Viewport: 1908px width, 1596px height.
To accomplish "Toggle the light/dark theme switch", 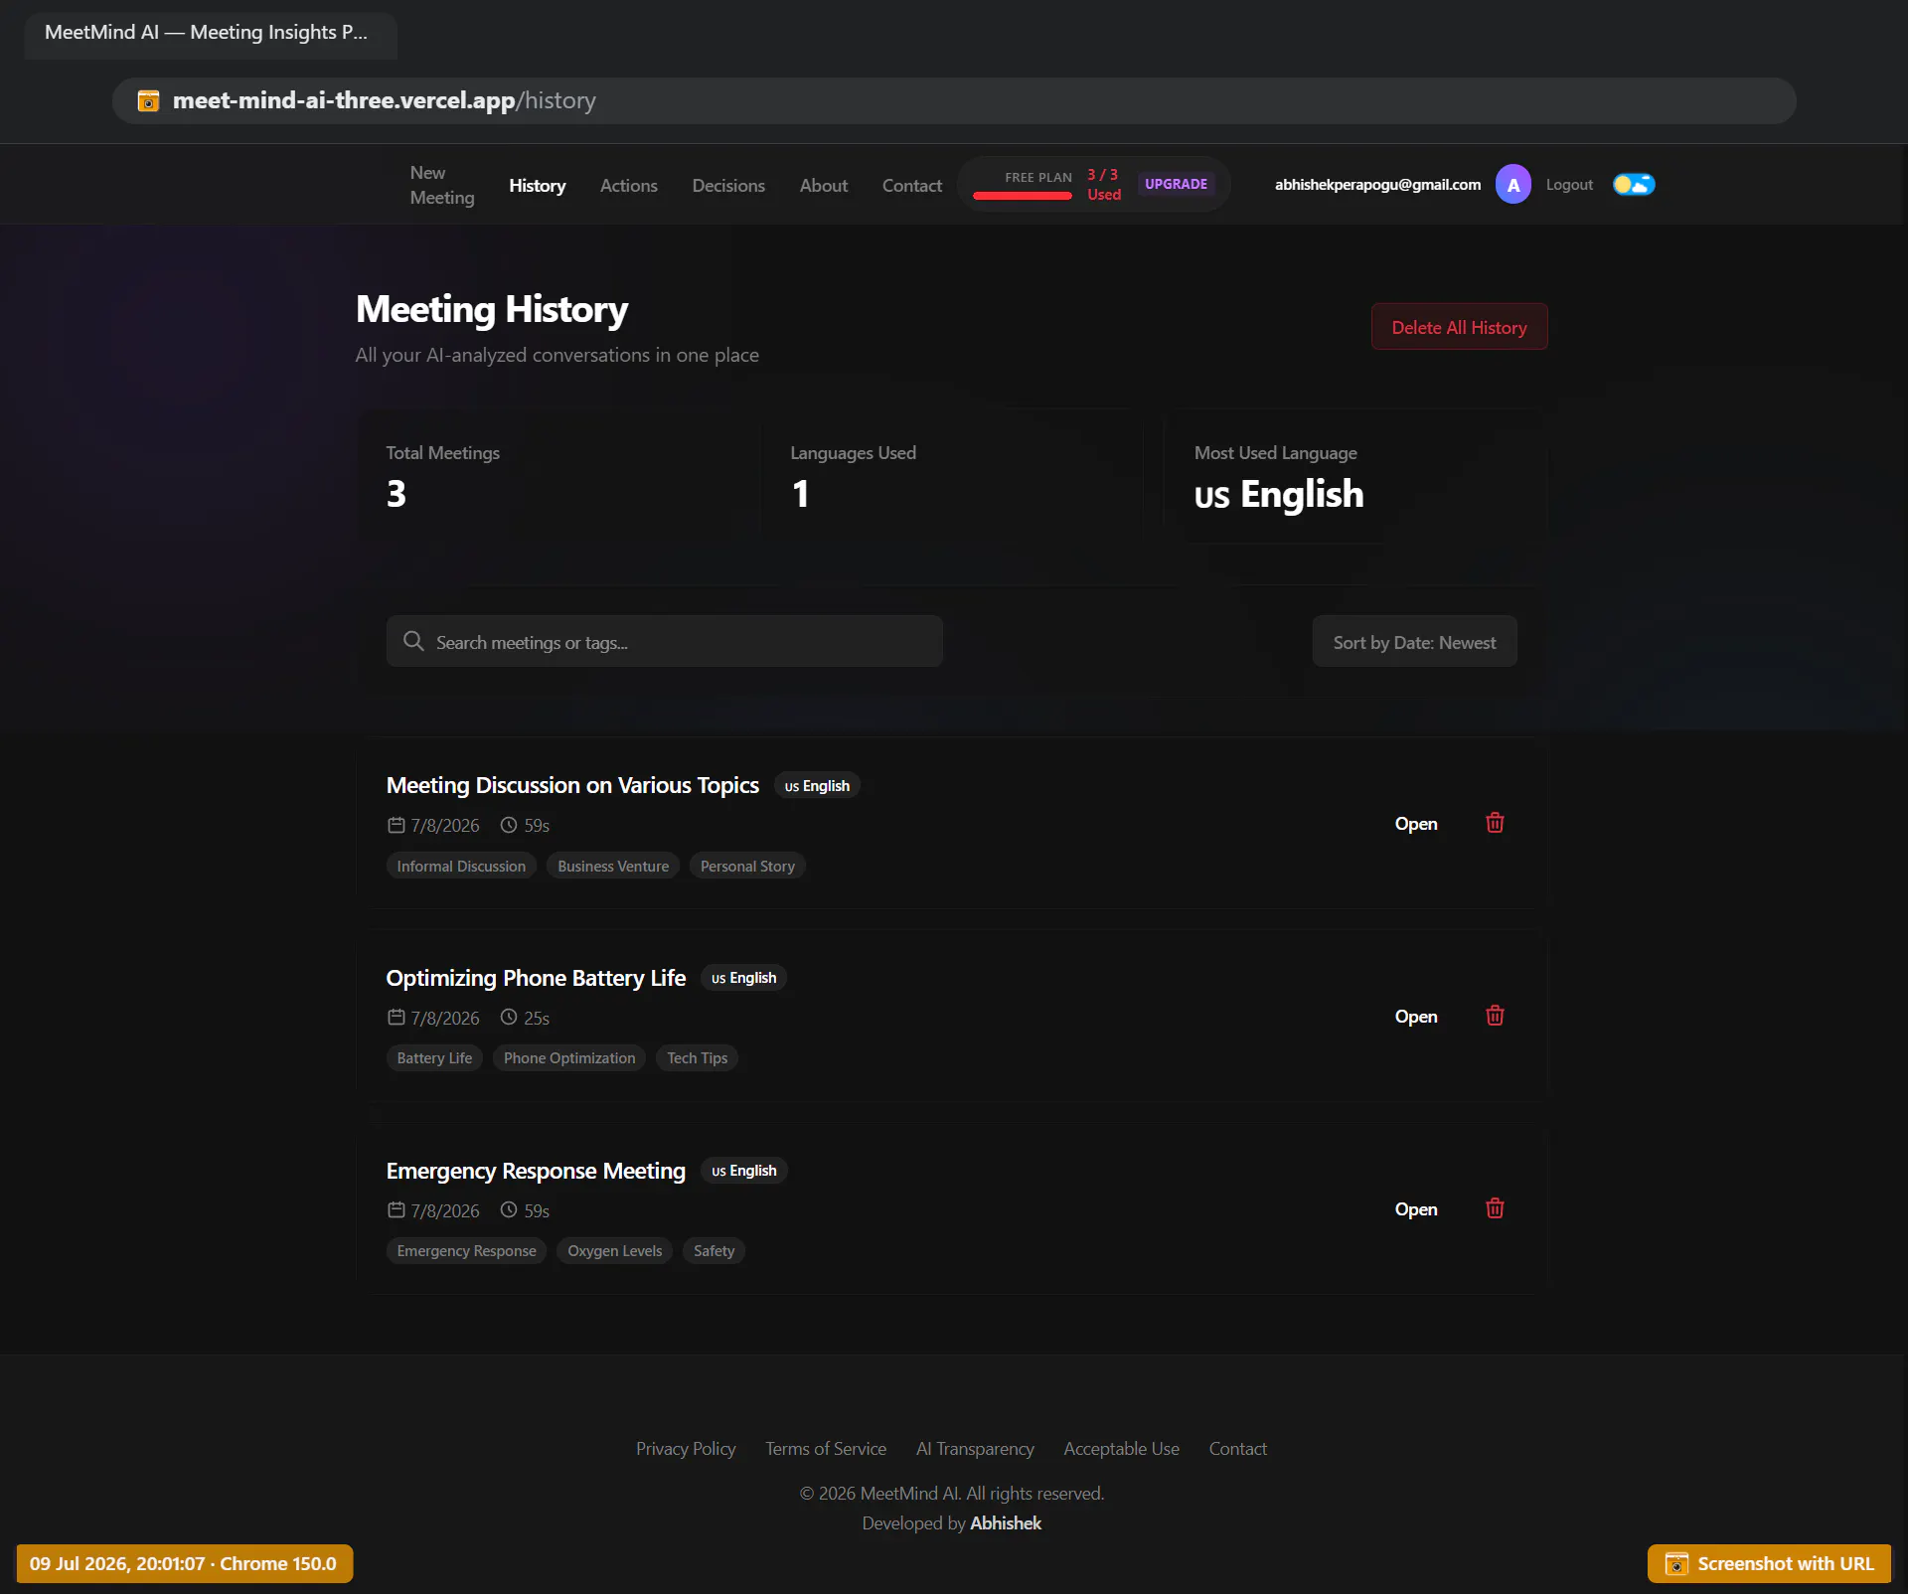I will 1634,185.
